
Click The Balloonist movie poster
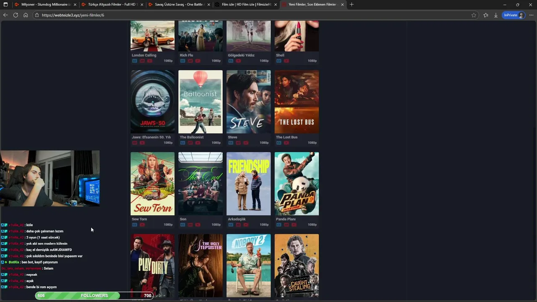pos(201,102)
